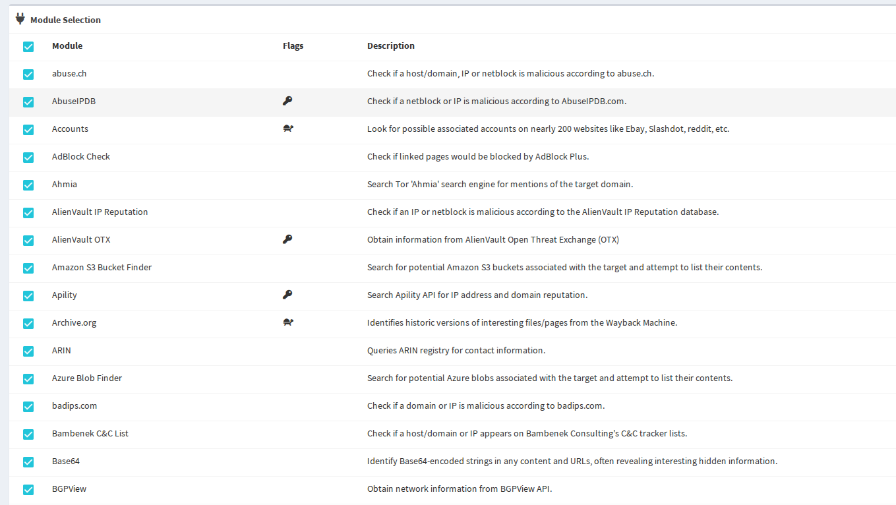This screenshot has width=896, height=505.
Task: Click the 'AdBlock Check' module name
Action: coord(81,156)
